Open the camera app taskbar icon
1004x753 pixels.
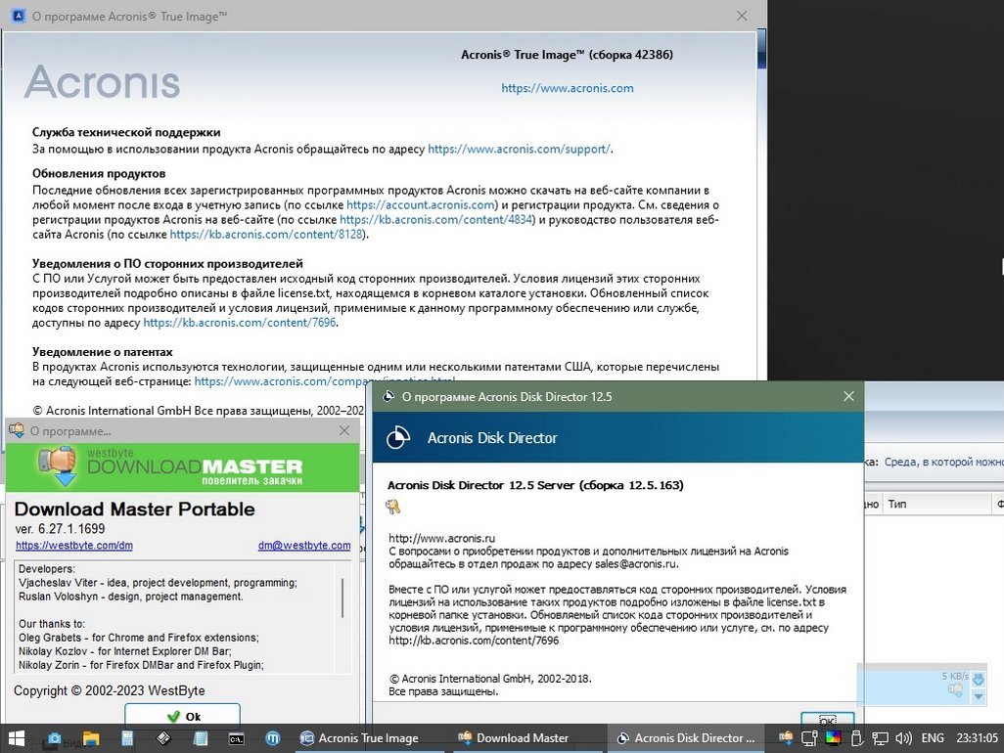55,738
